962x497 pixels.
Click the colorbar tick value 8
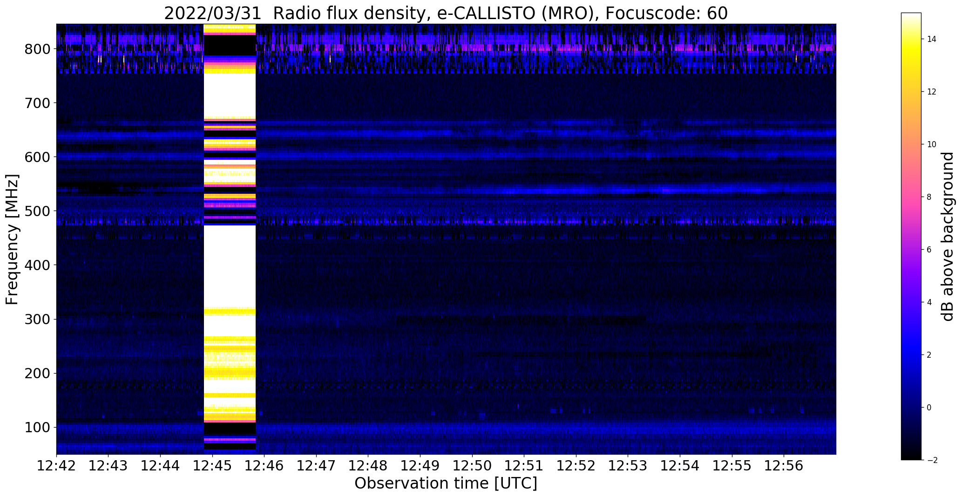click(x=929, y=197)
